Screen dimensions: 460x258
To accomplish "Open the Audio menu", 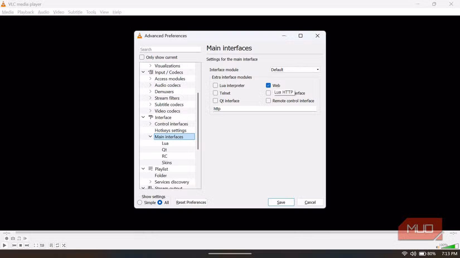I will click(43, 12).
